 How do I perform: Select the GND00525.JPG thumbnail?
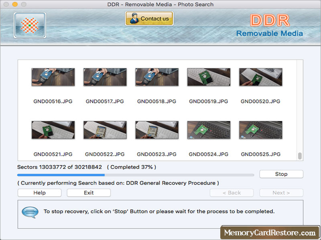pyautogui.click(x=260, y=130)
